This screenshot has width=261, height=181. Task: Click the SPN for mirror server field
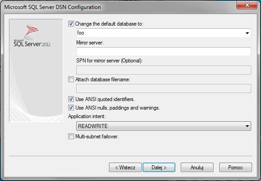[x=163, y=70]
